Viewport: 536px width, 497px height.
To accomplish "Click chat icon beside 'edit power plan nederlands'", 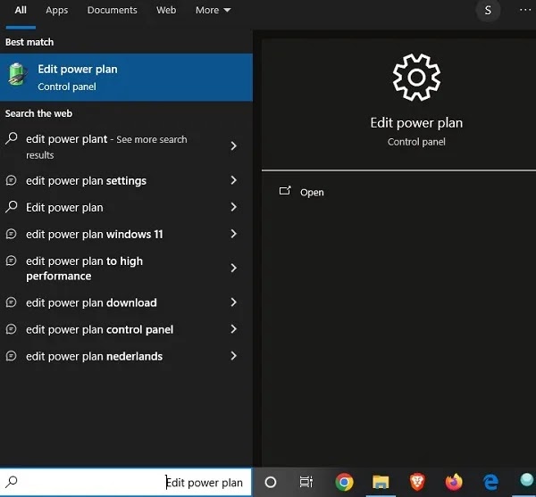I will click(11, 356).
